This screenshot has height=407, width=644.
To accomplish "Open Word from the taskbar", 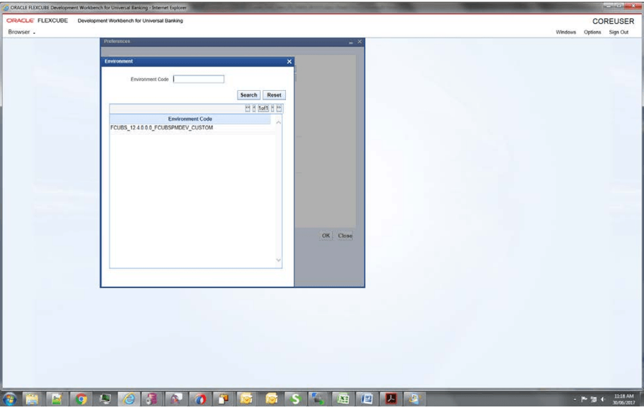I will click(366, 399).
